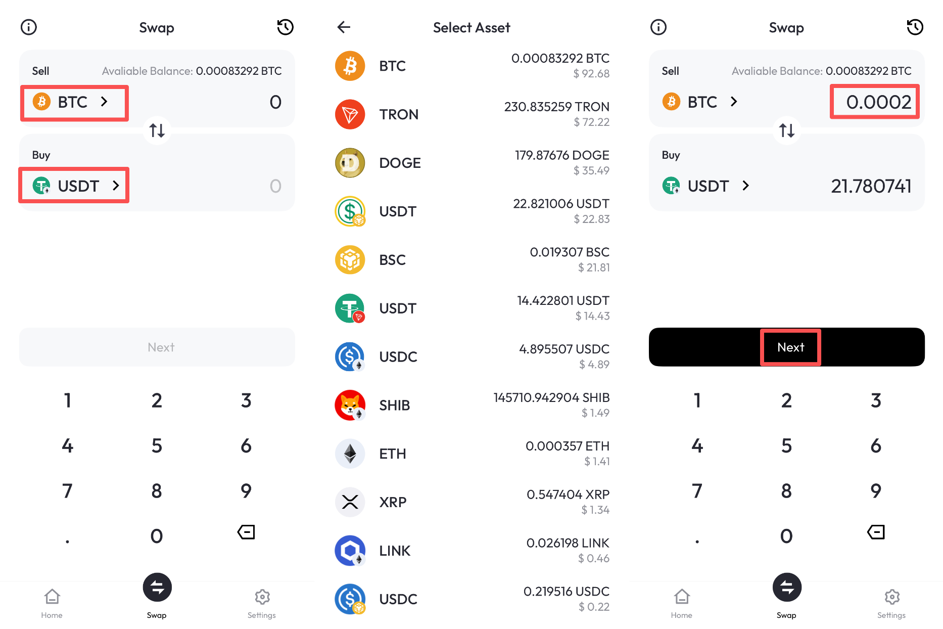Open BTC sell asset selector on left screen
The width and height of the screenshot is (943, 629).
click(74, 103)
